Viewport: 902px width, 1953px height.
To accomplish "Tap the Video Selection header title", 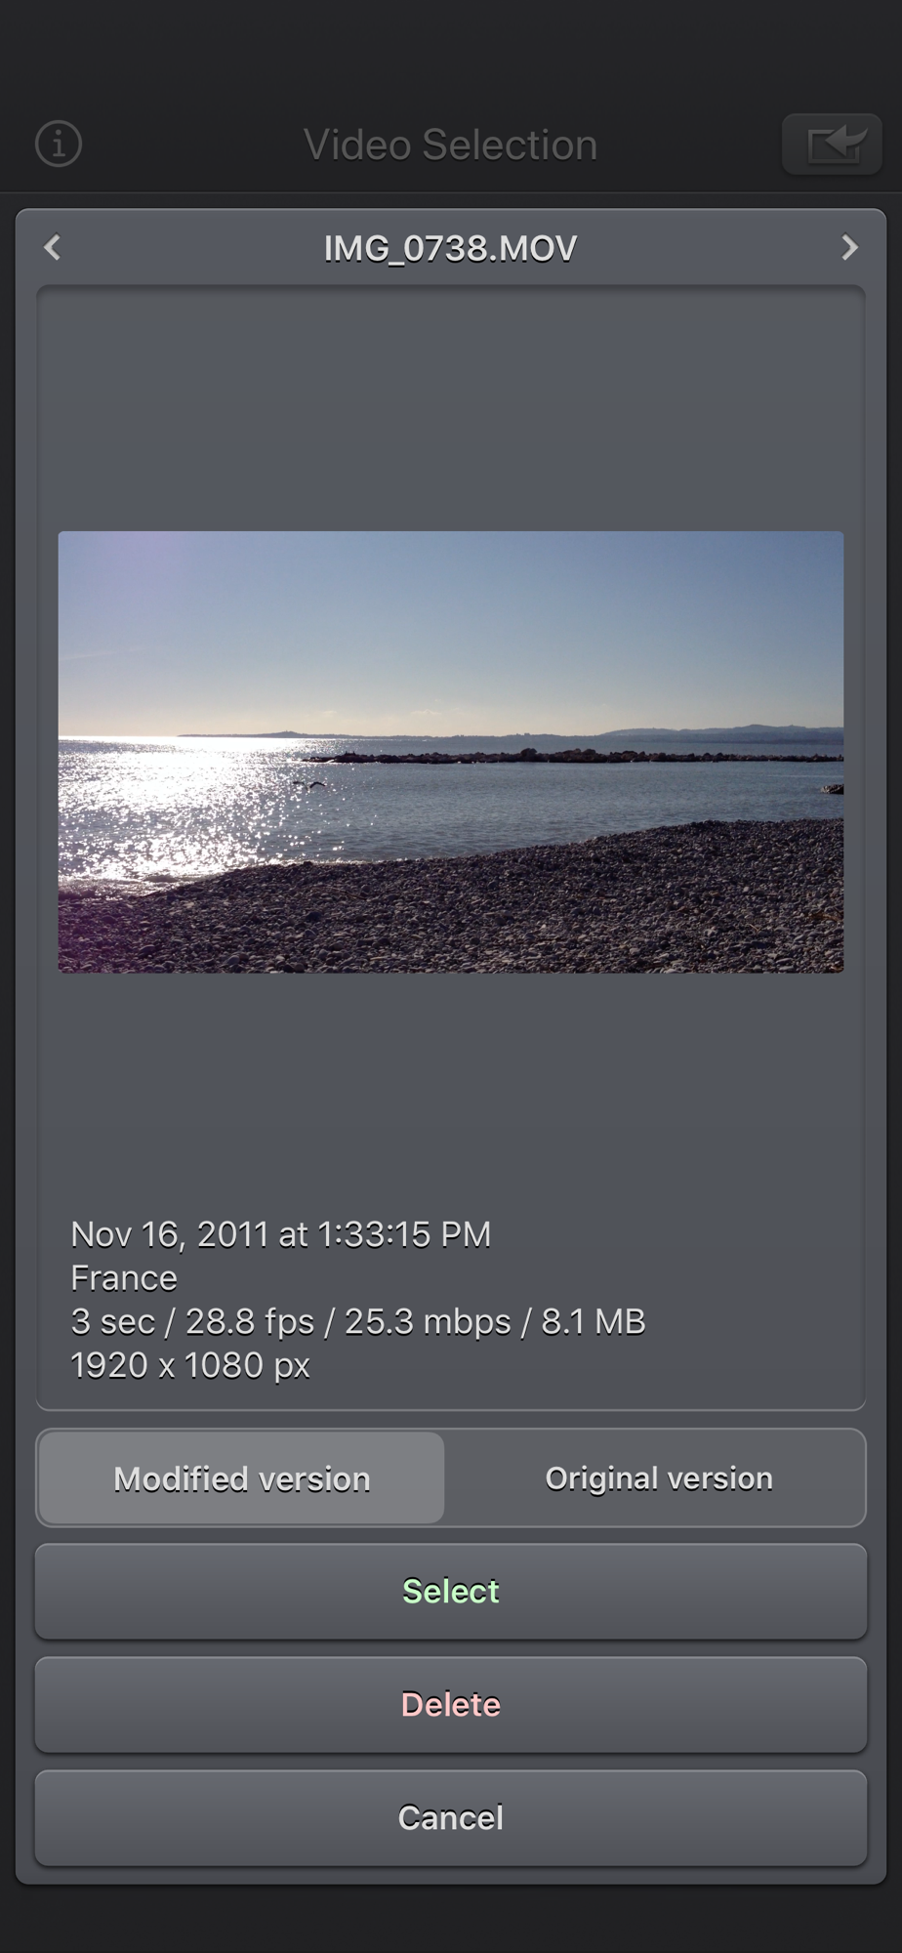I will pyautogui.click(x=451, y=145).
